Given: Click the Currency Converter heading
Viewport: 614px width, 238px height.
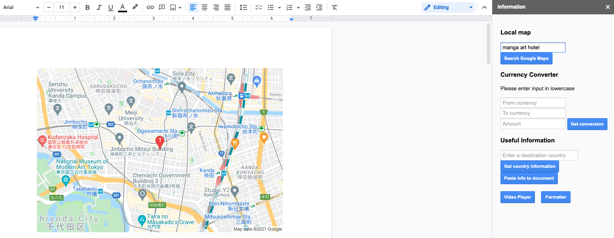Looking at the screenshot, I should point(529,75).
